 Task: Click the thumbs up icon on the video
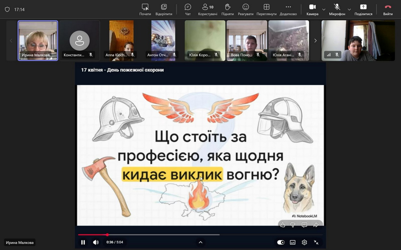pyautogui.click(x=283, y=225)
